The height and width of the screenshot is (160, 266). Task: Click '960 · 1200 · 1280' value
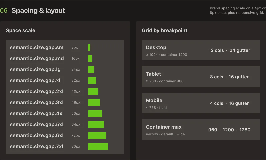point(229,130)
